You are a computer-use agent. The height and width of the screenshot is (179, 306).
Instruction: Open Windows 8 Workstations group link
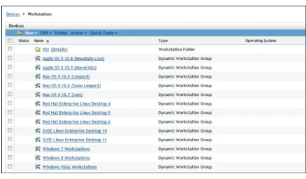pyautogui.click(x=66, y=158)
